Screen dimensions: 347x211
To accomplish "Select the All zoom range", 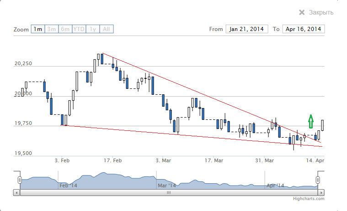I will coord(107,29).
